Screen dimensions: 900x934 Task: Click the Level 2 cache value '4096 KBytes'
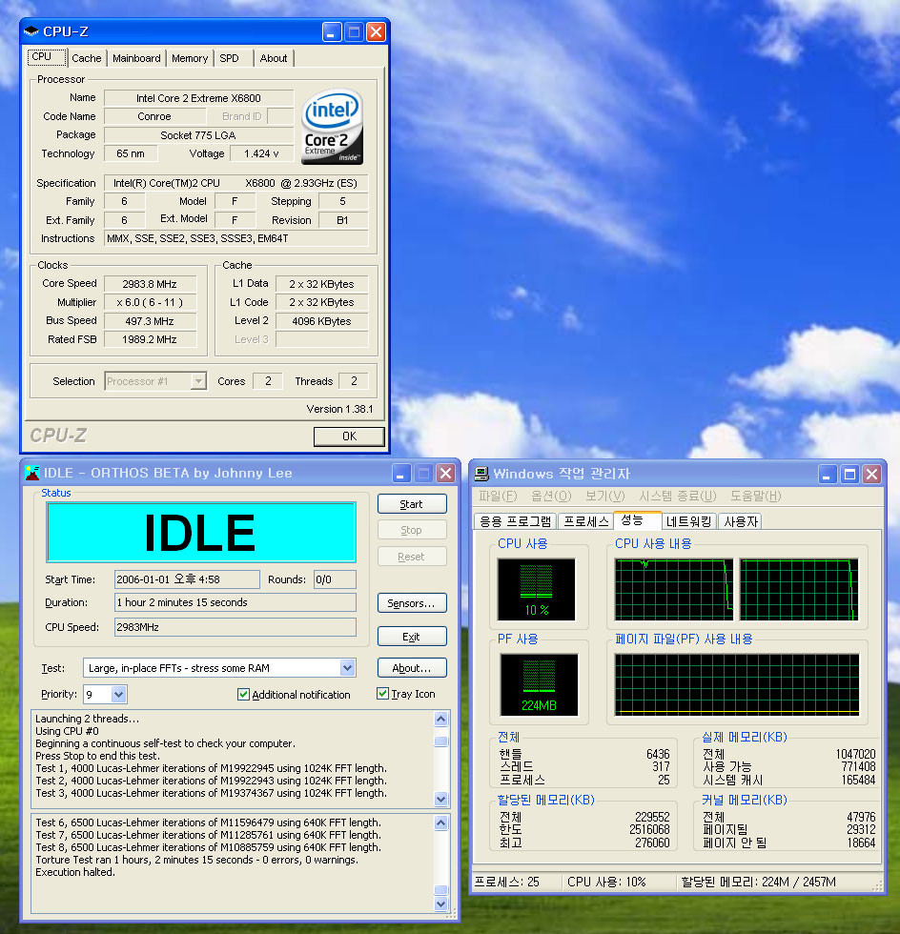click(x=322, y=321)
